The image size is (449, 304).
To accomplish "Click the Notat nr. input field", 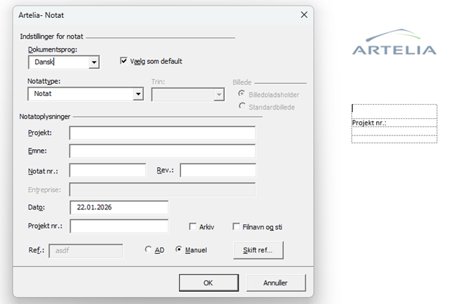I will tap(108, 171).
